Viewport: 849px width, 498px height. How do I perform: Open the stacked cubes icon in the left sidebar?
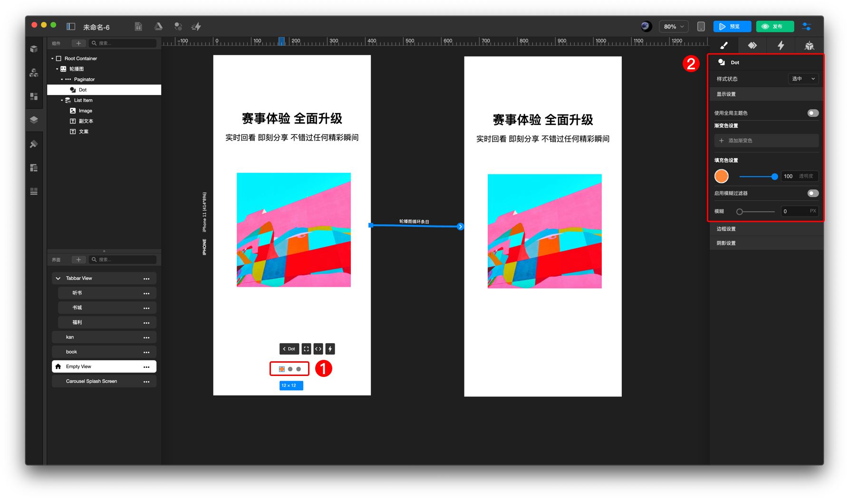tap(34, 73)
